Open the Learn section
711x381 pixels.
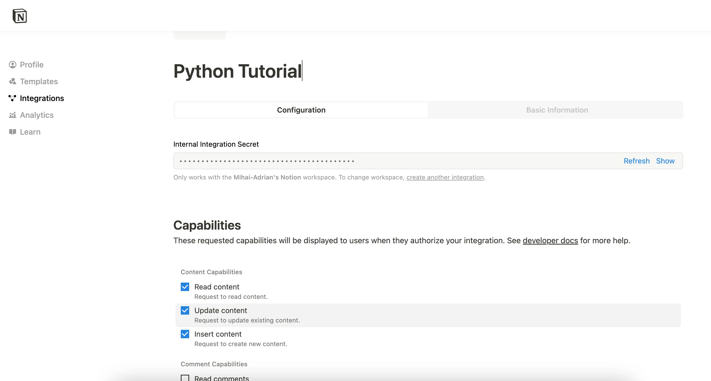30,132
